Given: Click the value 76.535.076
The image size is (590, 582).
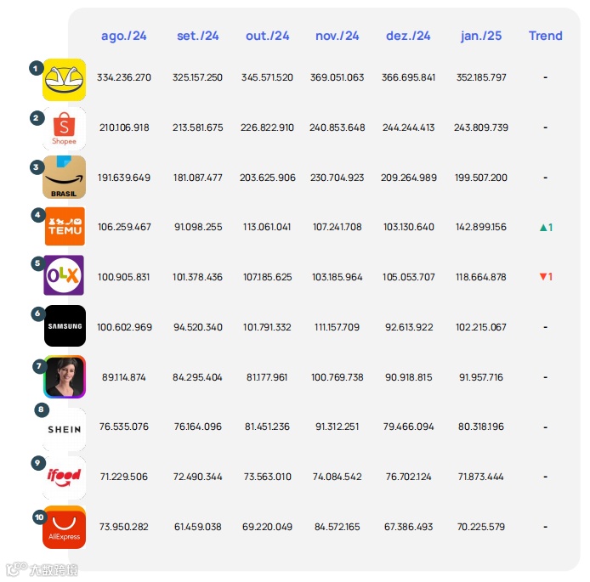Looking at the screenshot, I should click(x=124, y=427).
